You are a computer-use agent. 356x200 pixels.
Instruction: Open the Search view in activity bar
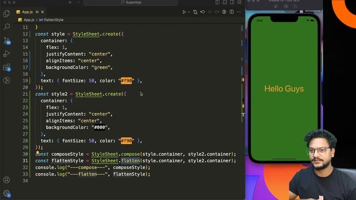point(7,27)
